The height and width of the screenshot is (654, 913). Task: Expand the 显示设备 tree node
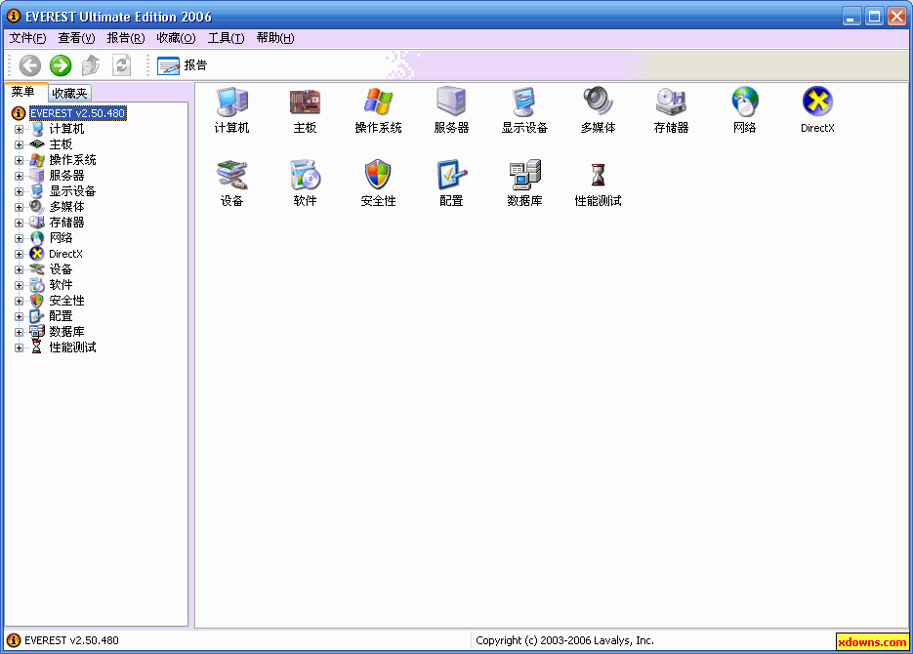pos(19,191)
